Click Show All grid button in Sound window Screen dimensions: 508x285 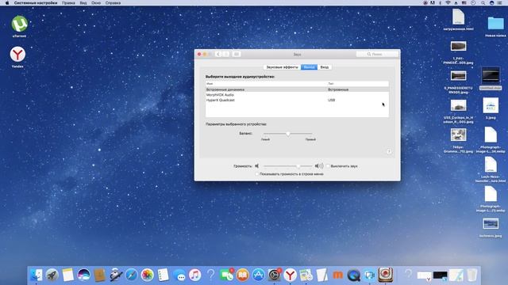pos(237,54)
